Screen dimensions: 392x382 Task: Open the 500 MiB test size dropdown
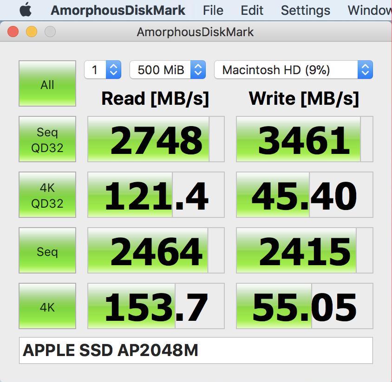coord(168,70)
